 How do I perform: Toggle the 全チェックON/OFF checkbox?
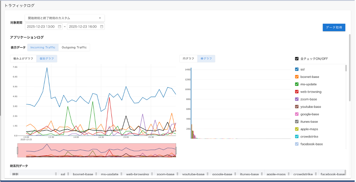click(297, 59)
